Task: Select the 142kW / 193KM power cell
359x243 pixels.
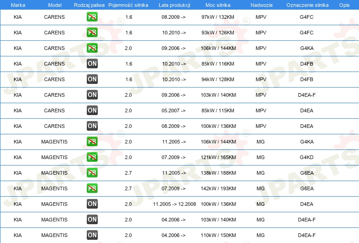Action: [x=218, y=188]
